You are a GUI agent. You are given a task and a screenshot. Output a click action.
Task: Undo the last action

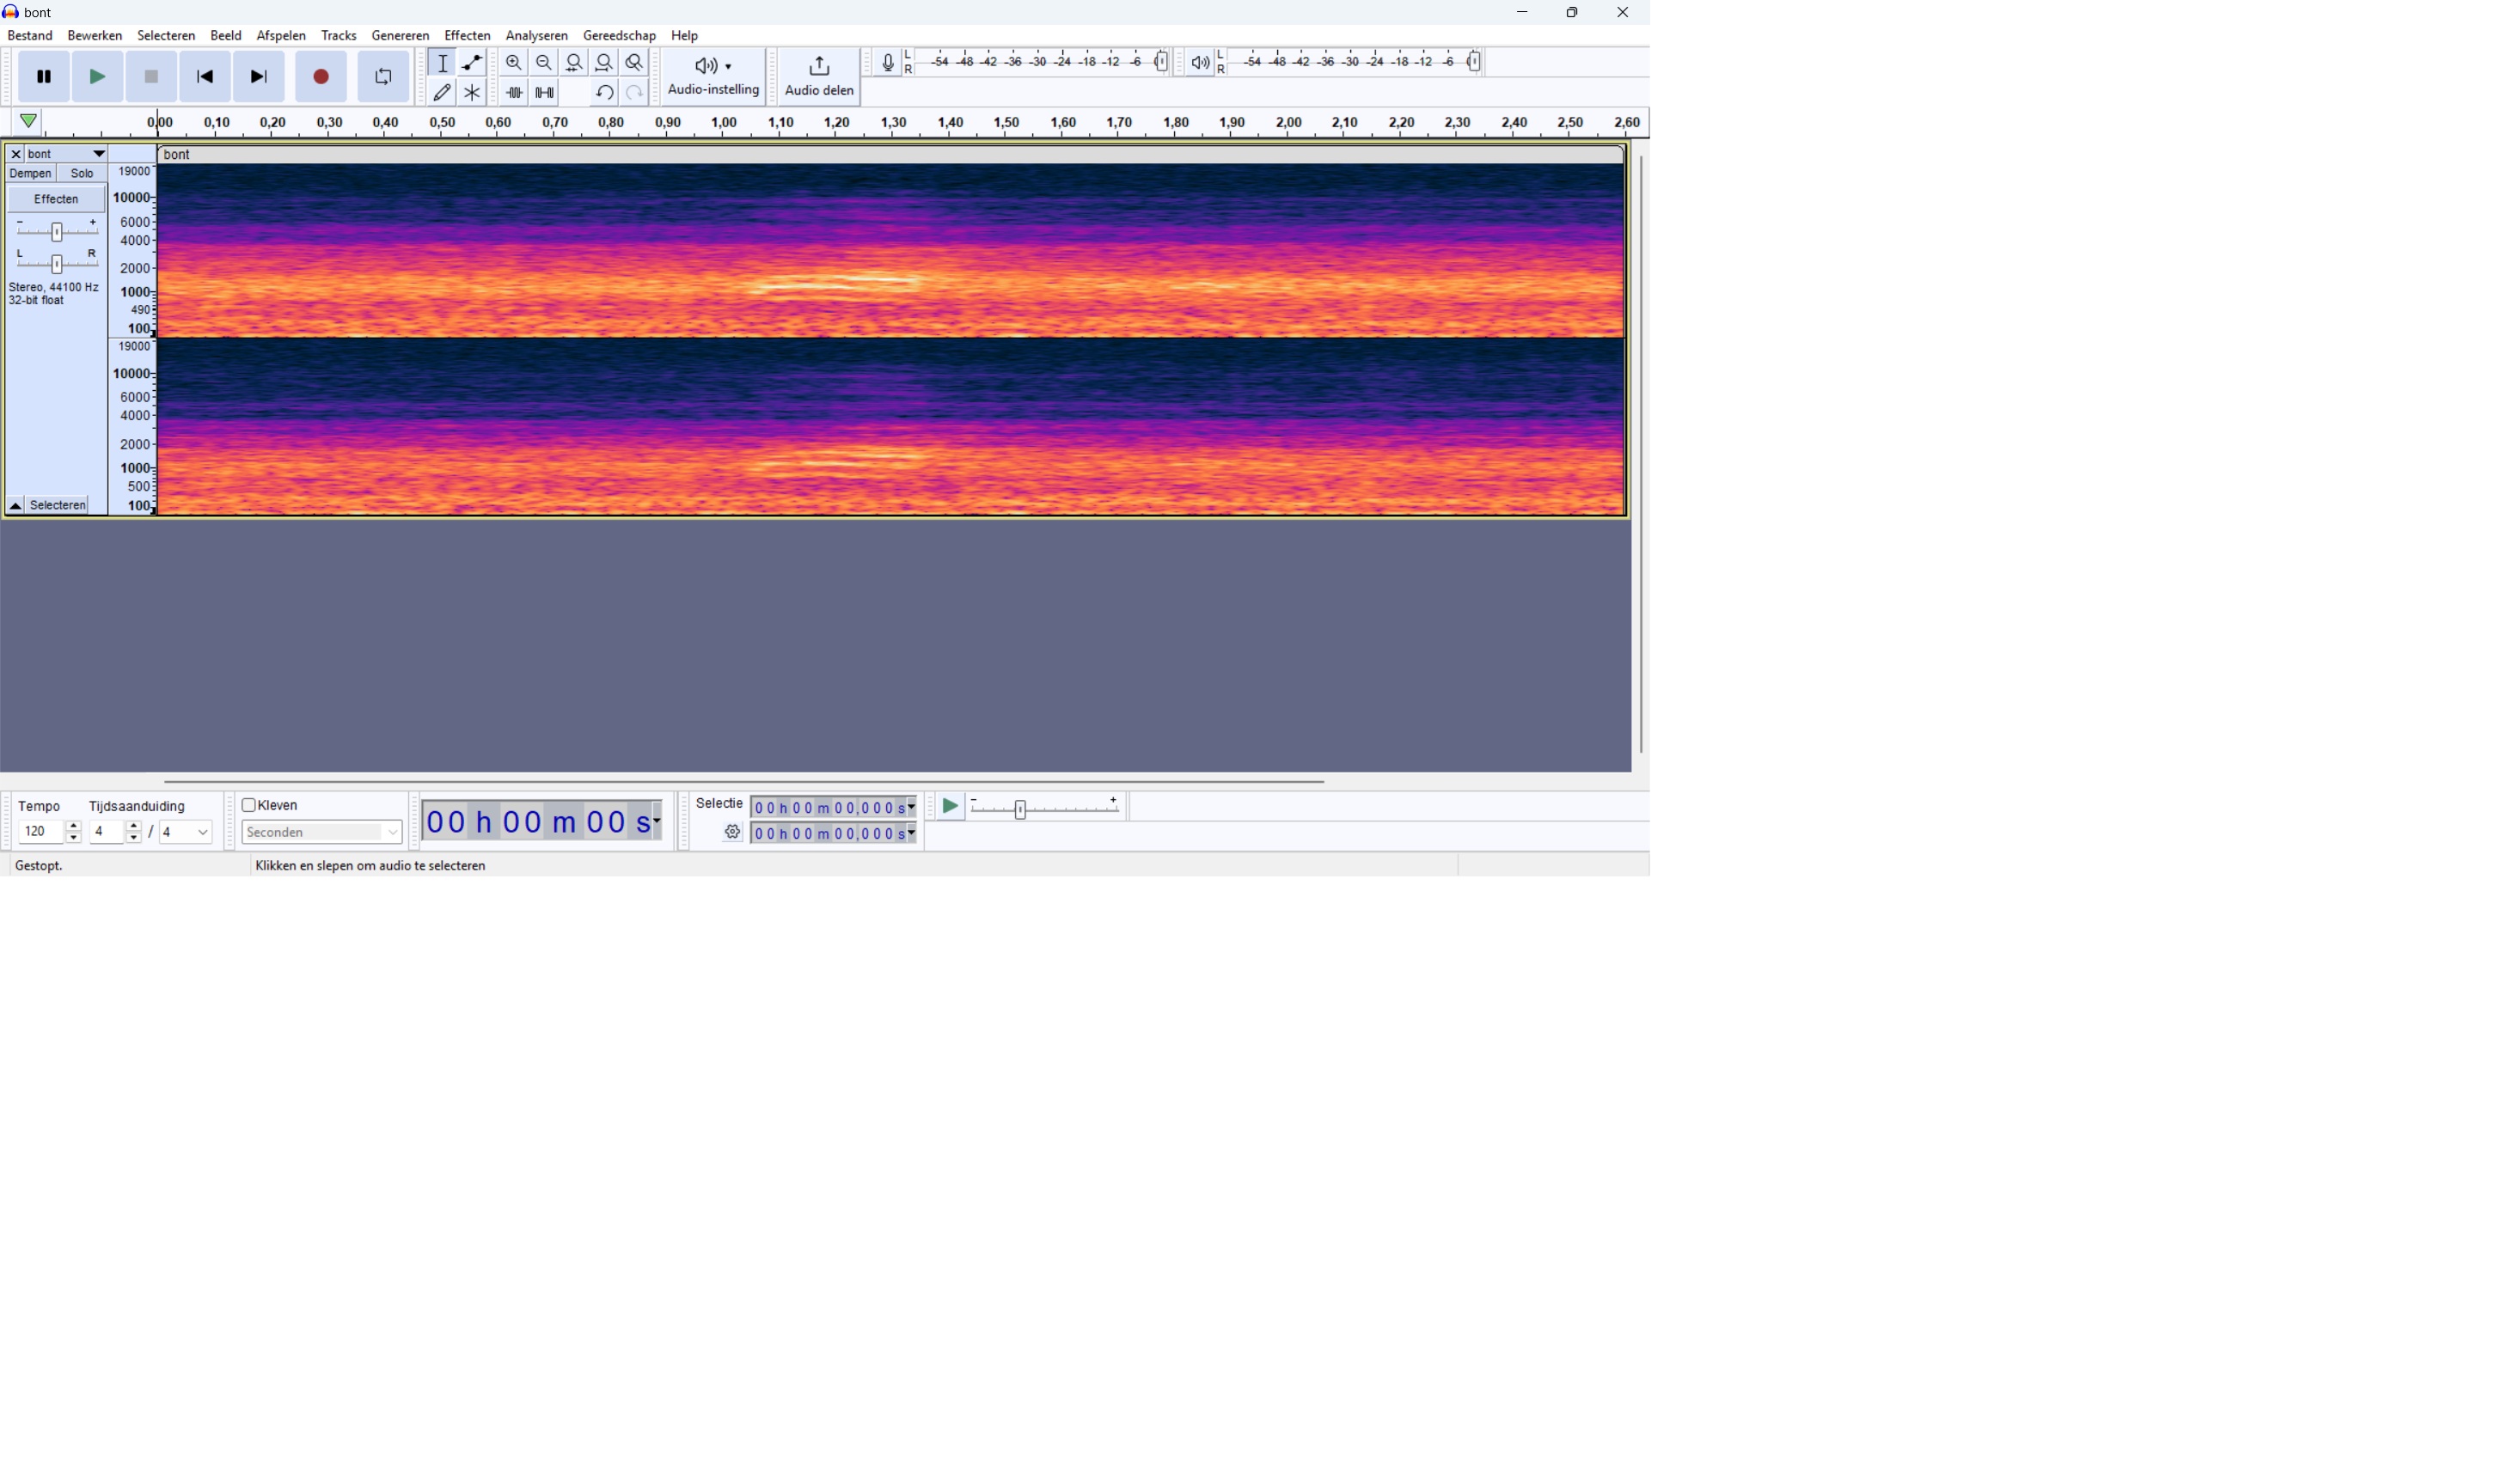pos(604,93)
